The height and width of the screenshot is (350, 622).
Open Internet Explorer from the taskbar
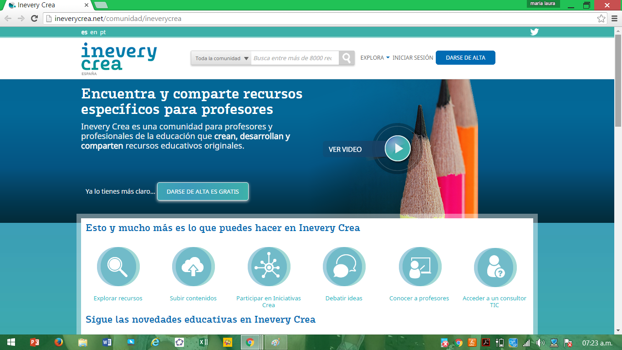click(155, 342)
